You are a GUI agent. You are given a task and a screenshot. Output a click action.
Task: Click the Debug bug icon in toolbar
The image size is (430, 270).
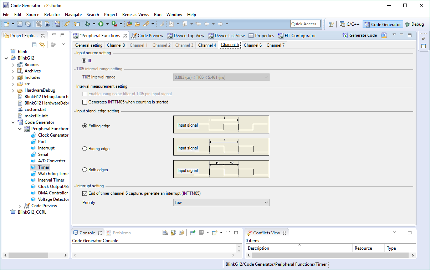click(x=87, y=24)
